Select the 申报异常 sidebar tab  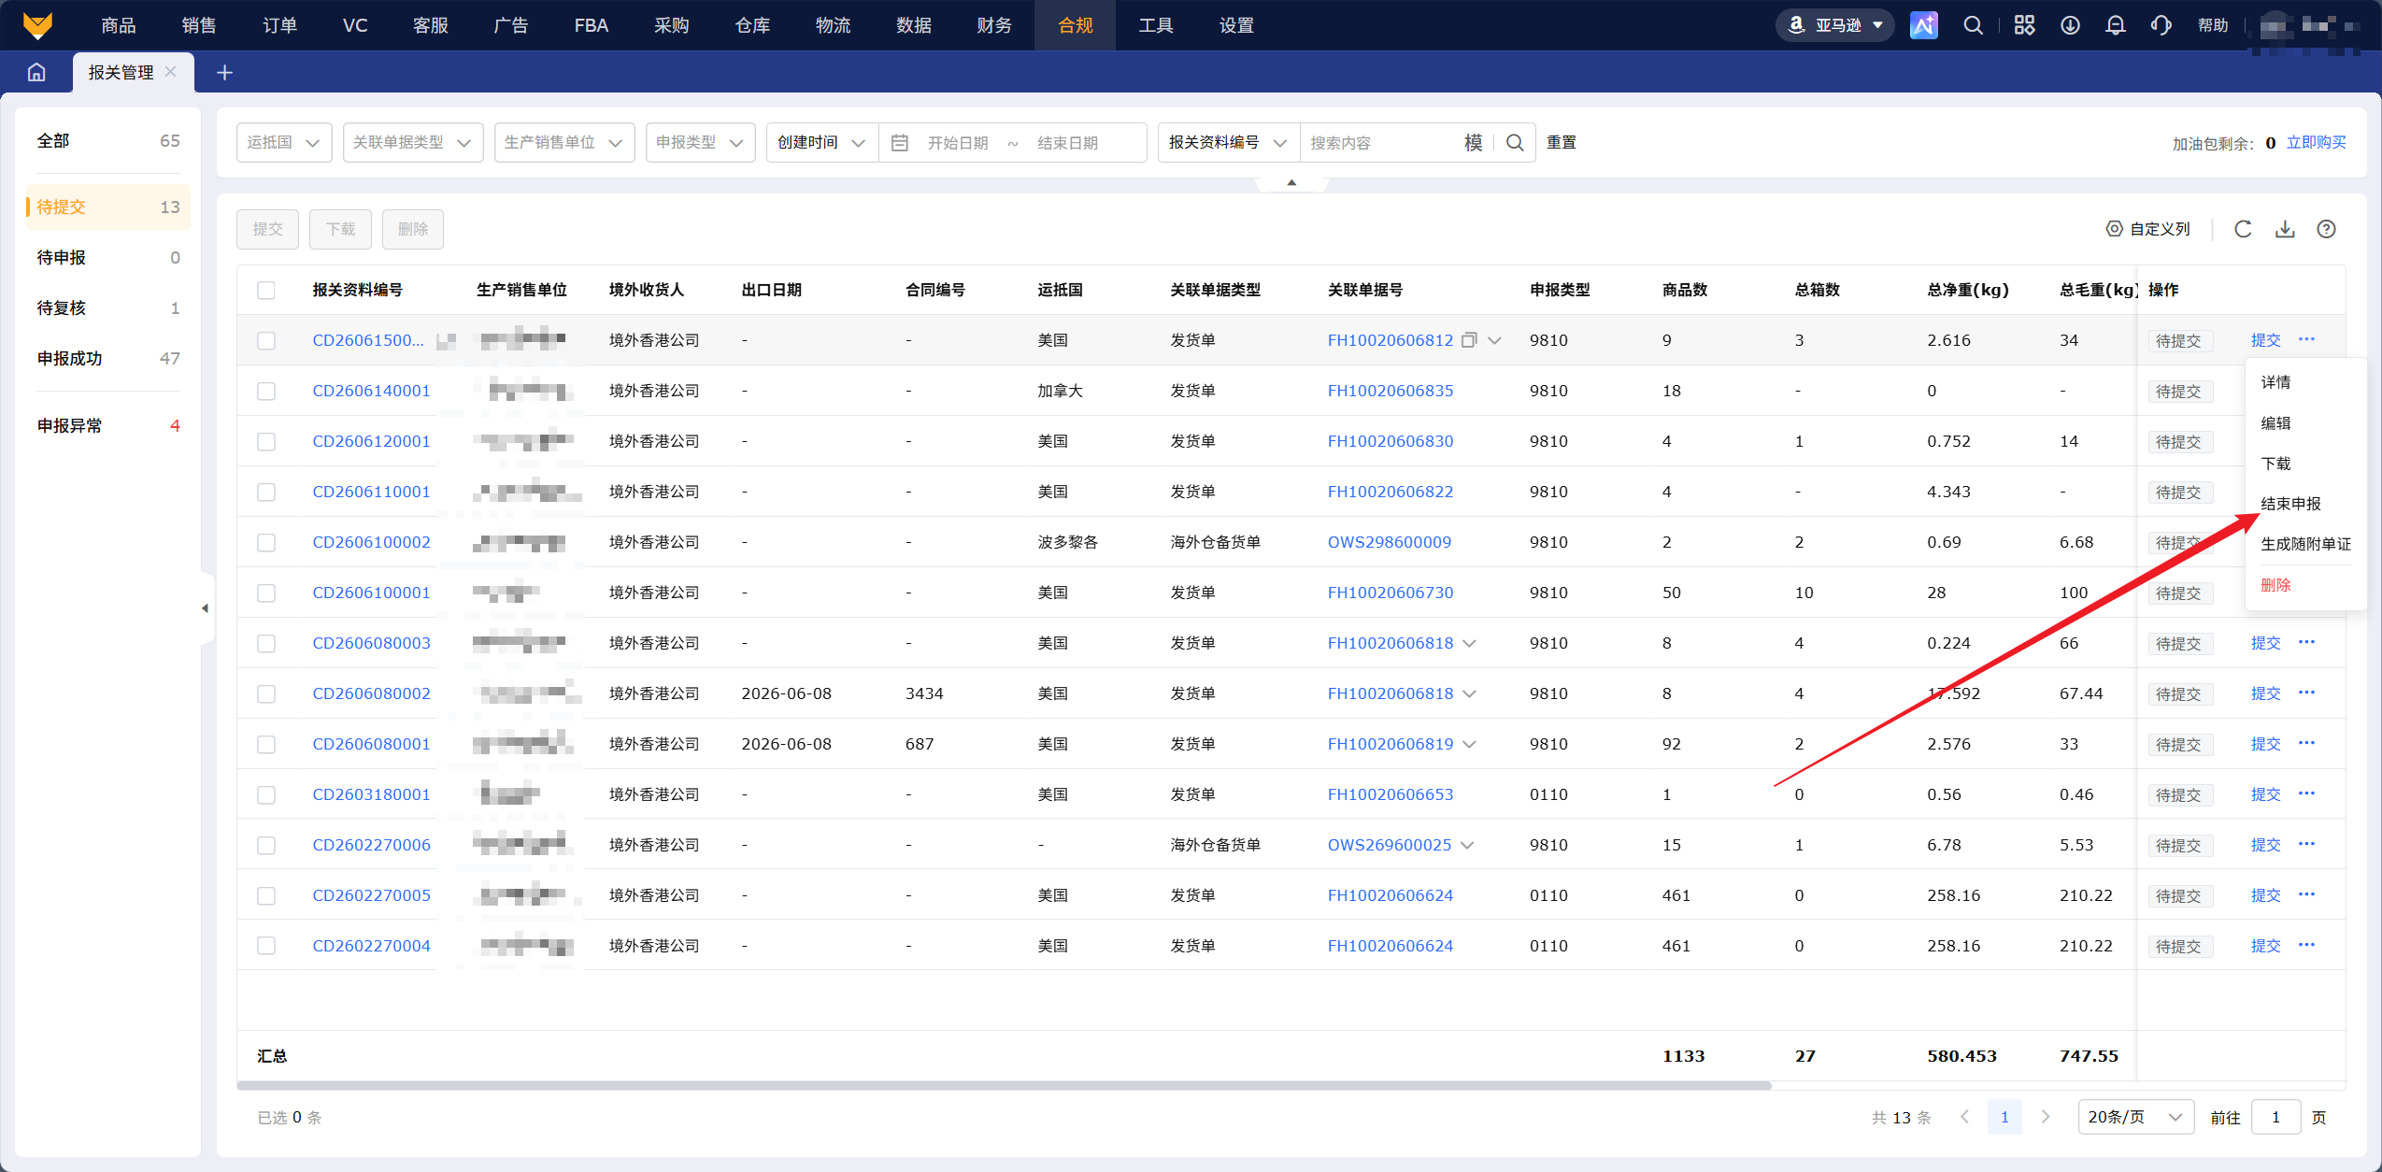(107, 425)
